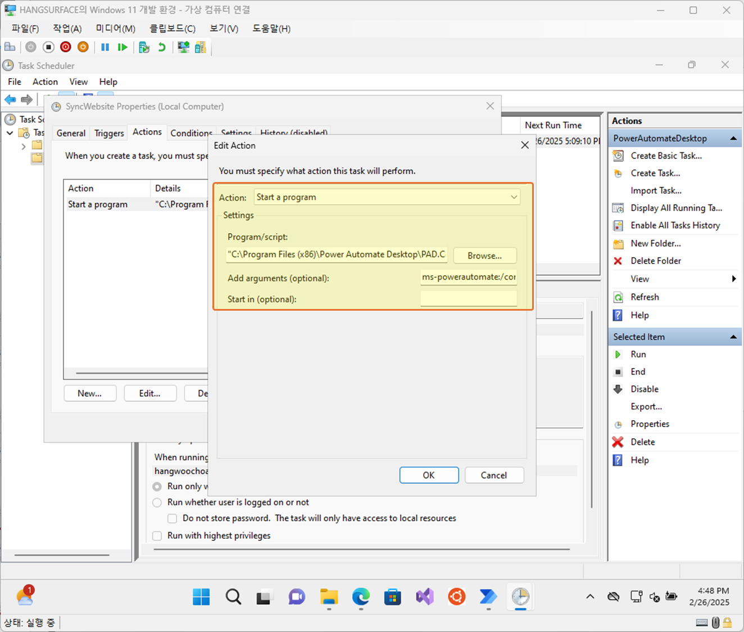Screen dimensions: 744x632
Task: Click Enable All Tasks History action
Action: click(x=675, y=225)
